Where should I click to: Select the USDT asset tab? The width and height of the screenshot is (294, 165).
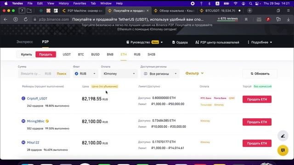point(67,55)
